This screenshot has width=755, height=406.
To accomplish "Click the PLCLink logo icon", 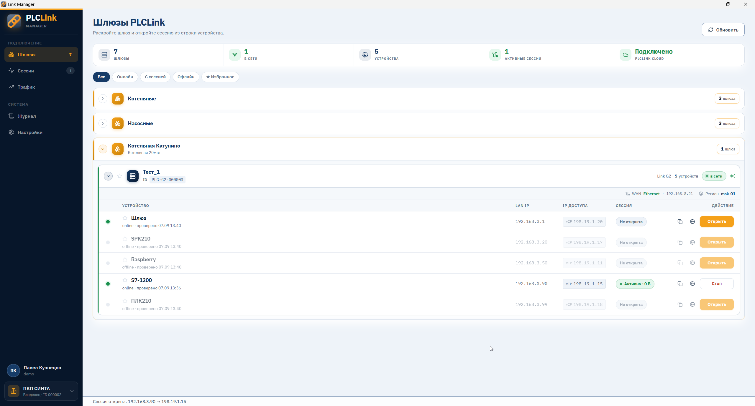I will point(14,21).
